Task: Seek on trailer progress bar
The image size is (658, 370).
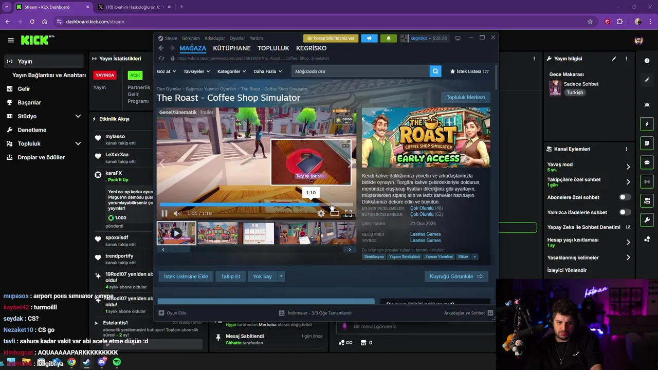Action: tap(257, 204)
